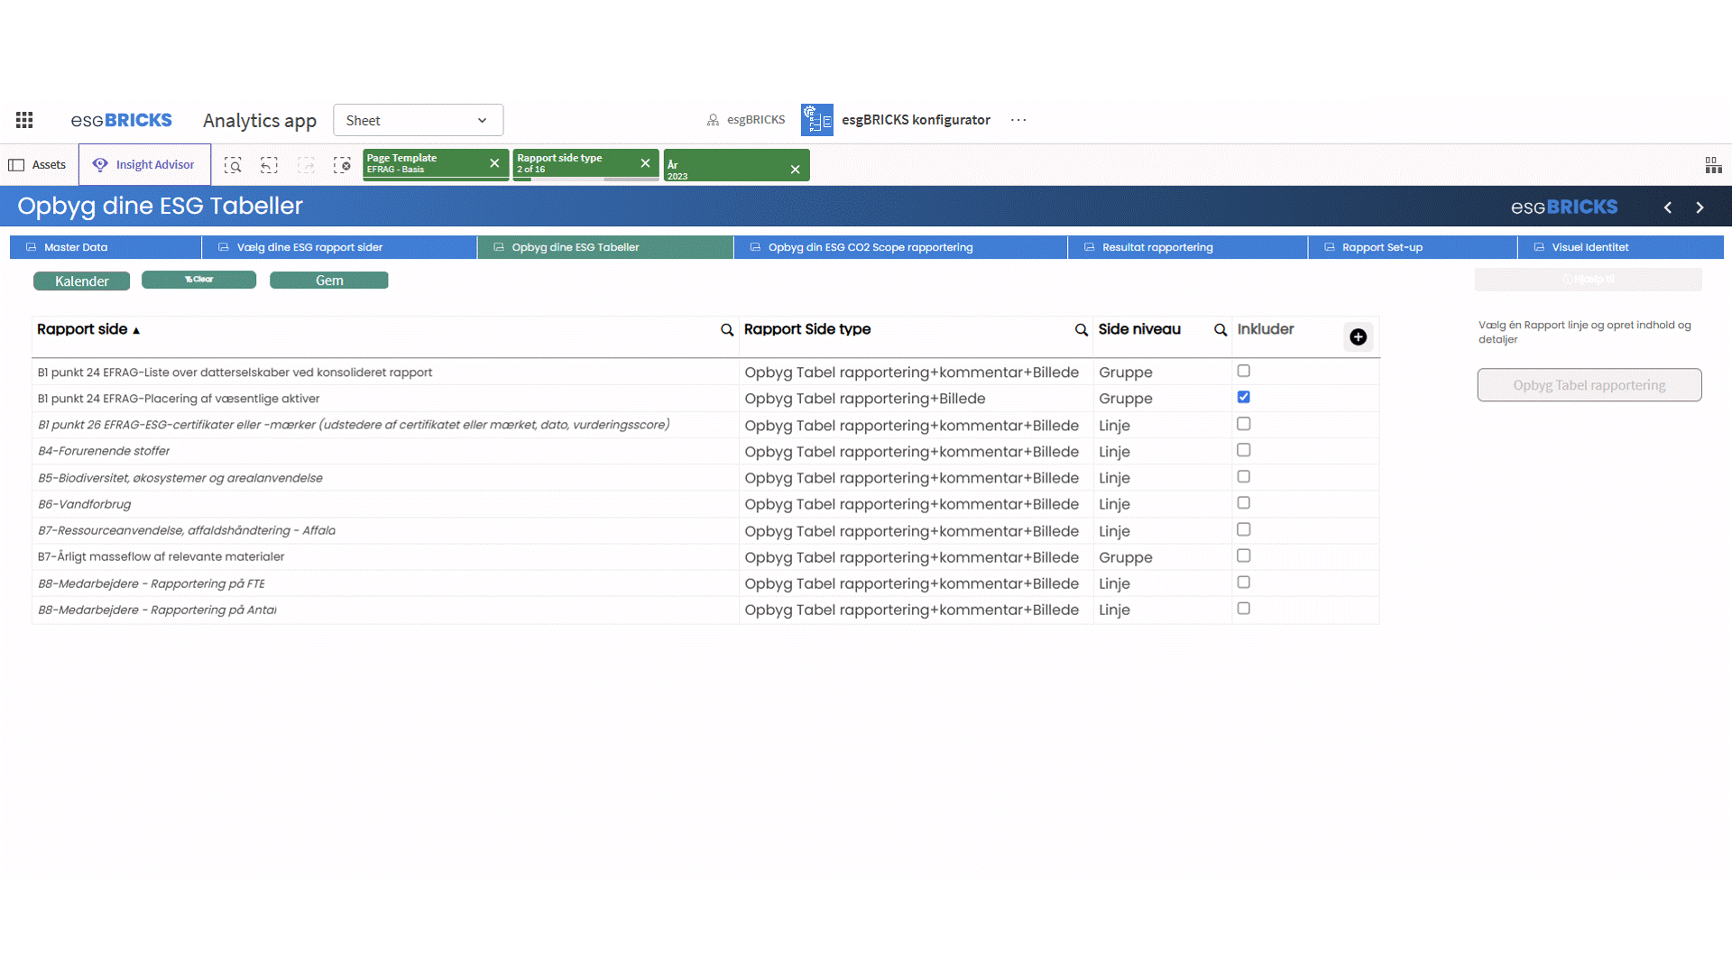This screenshot has width=1732, height=974.
Task: Remove the Page Template selection
Action: point(494,163)
